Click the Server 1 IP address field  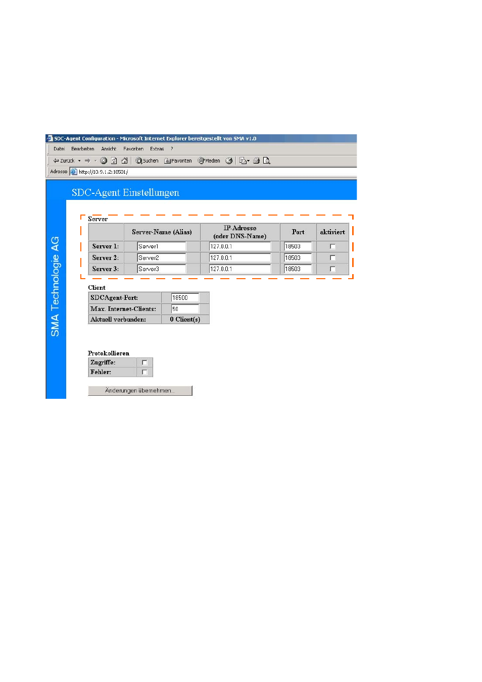240,246
